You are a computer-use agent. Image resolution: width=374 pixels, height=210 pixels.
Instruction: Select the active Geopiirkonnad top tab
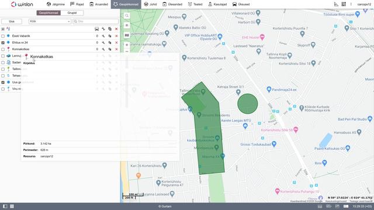click(x=126, y=4)
